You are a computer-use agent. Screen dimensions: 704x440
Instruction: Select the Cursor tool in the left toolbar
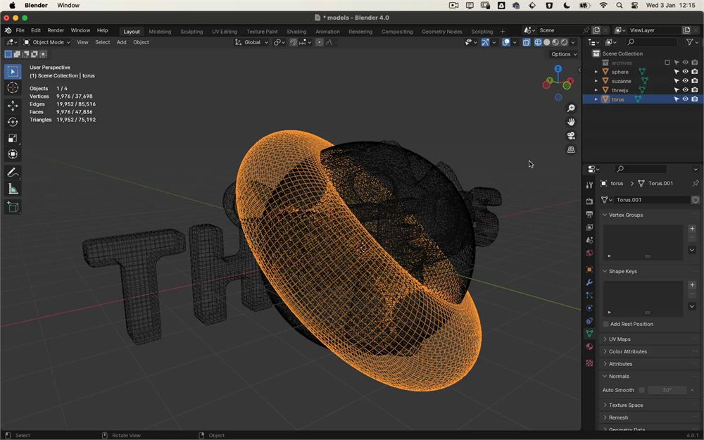point(13,87)
